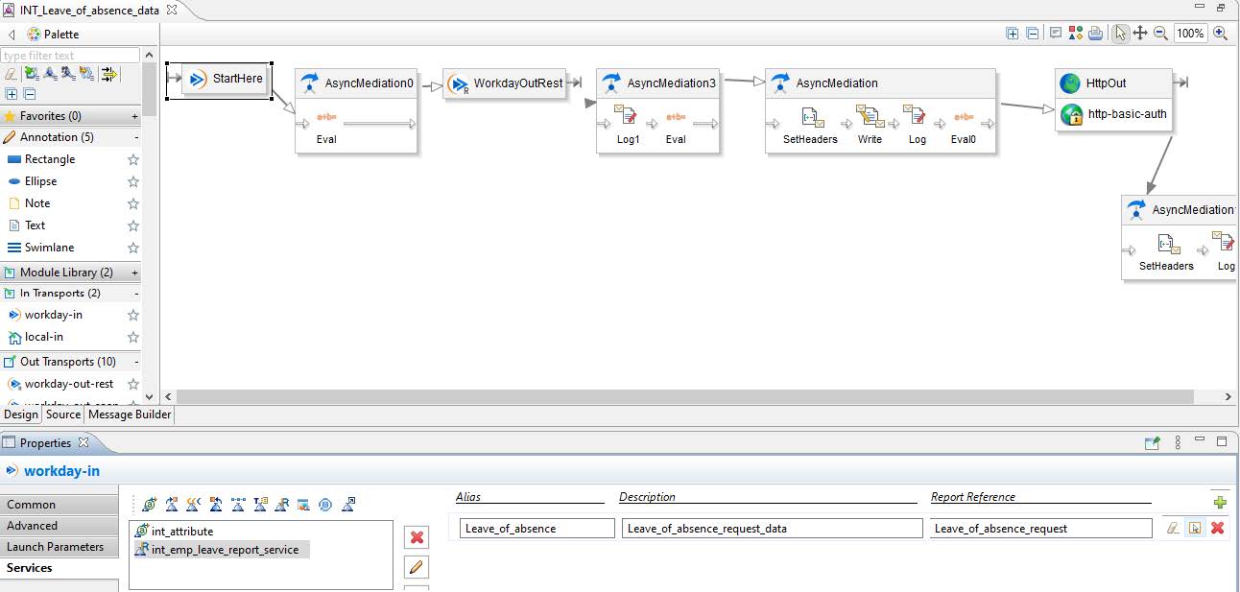The width and height of the screenshot is (1240, 592).
Task: Click the Zoom In magnifier icon
Action: tap(1220, 33)
